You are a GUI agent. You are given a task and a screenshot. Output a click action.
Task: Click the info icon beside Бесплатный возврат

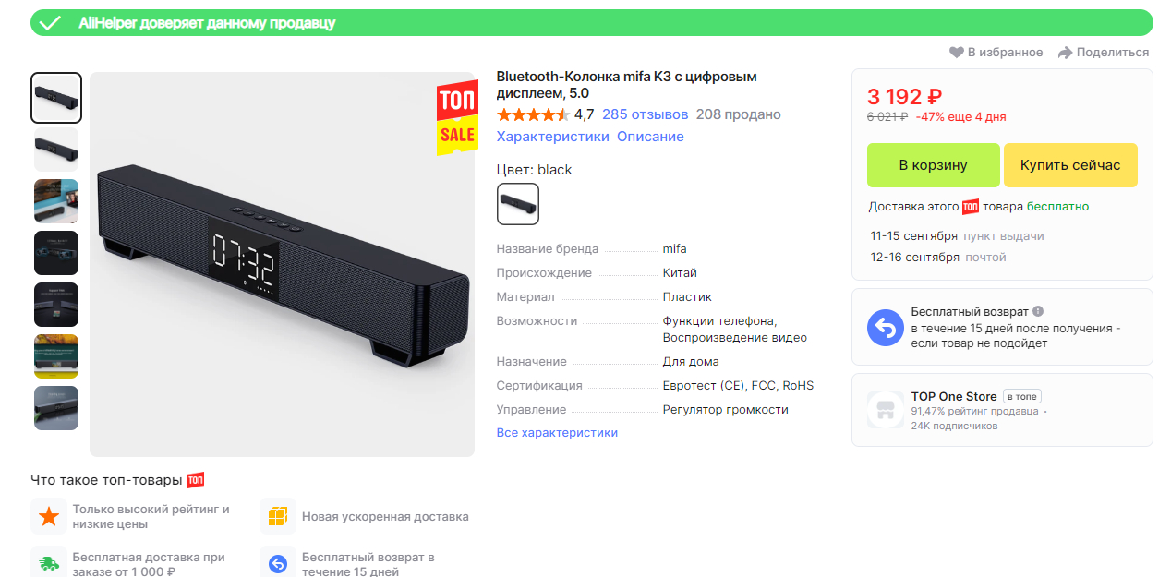(x=1038, y=312)
